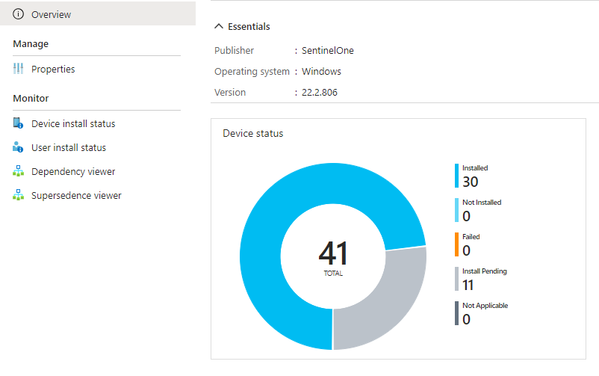
Task: Collapse the Essentials section chevron
Action: point(219,26)
